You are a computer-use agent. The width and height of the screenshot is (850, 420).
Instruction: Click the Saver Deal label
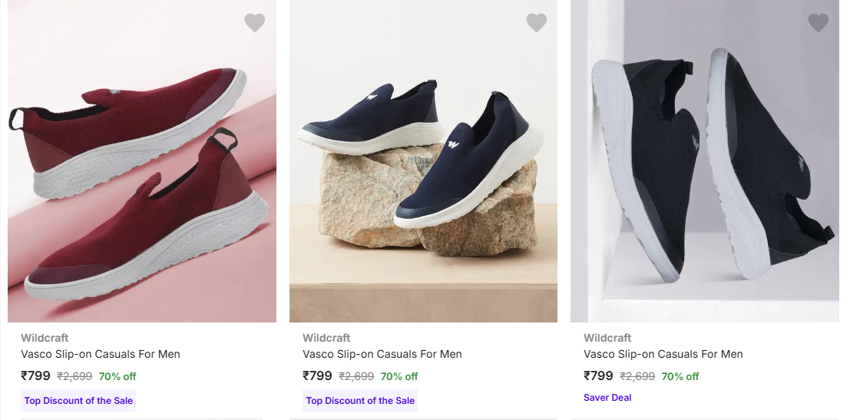pyautogui.click(x=607, y=398)
